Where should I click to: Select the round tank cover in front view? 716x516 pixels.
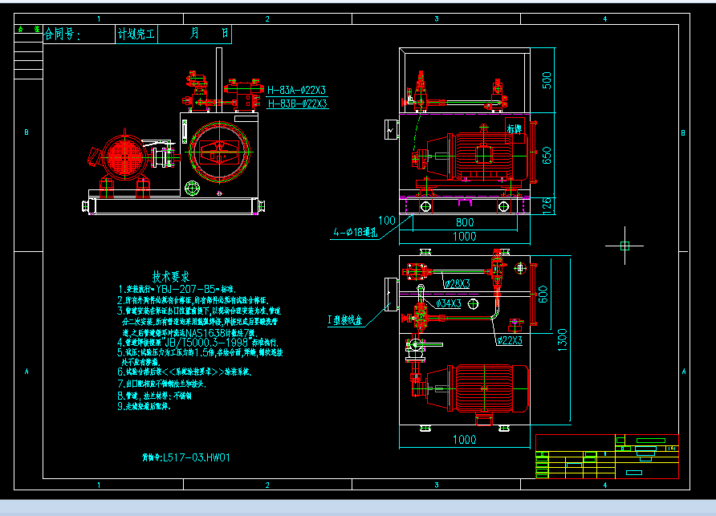(220, 151)
